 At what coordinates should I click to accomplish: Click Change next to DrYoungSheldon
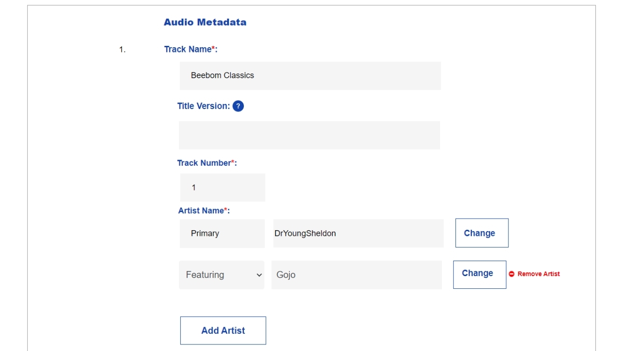pos(481,233)
